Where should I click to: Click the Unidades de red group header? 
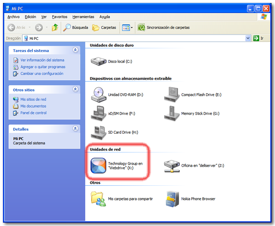pyautogui.click(x=105, y=149)
